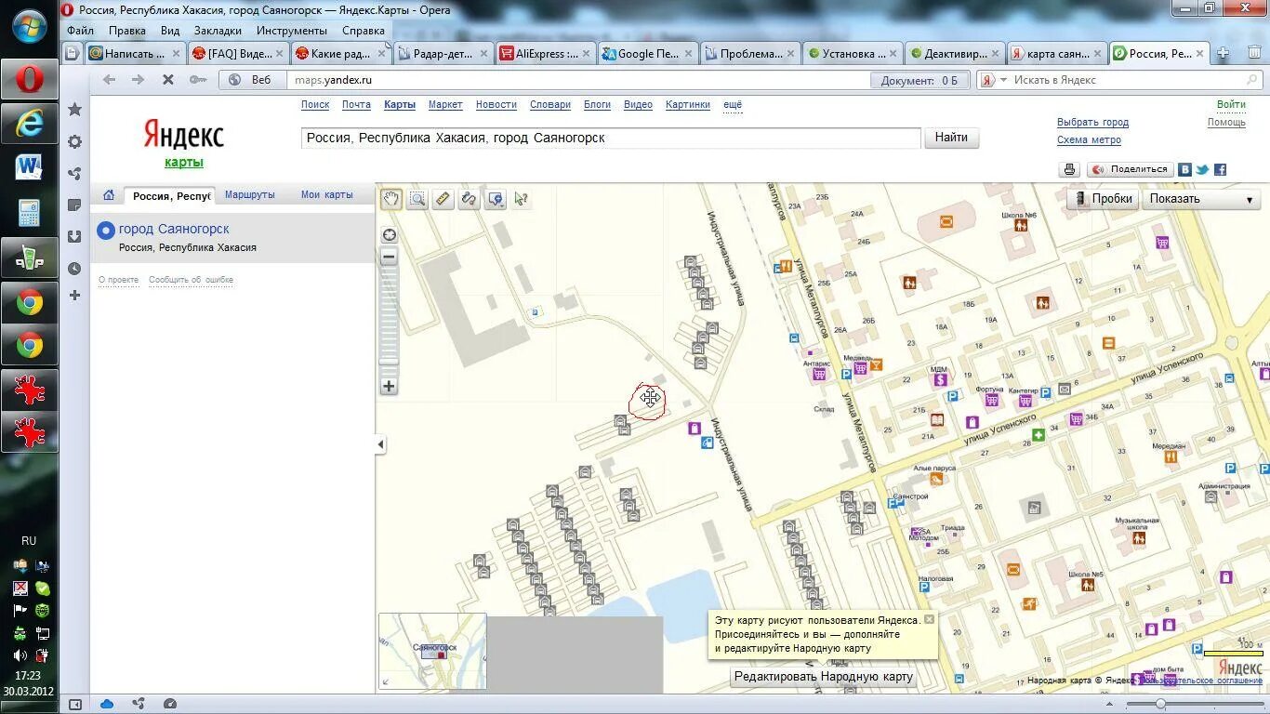Go to maps home via house icon
This screenshot has height=714, width=1270.
(x=109, y=195)
